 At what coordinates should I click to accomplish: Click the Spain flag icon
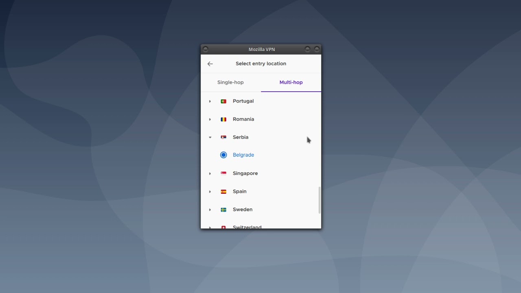coord(223,192)
